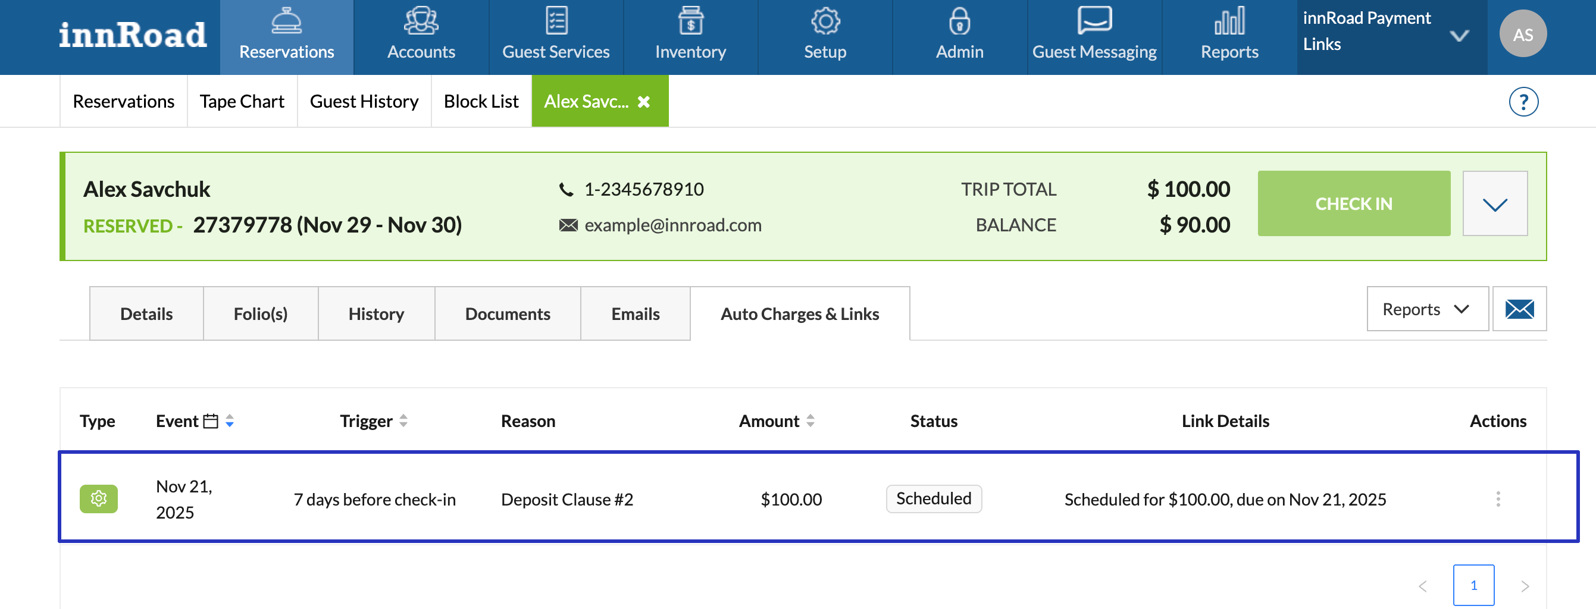Click the Link Details column header
This screenshot has width=1596, height=609.
1225,422
